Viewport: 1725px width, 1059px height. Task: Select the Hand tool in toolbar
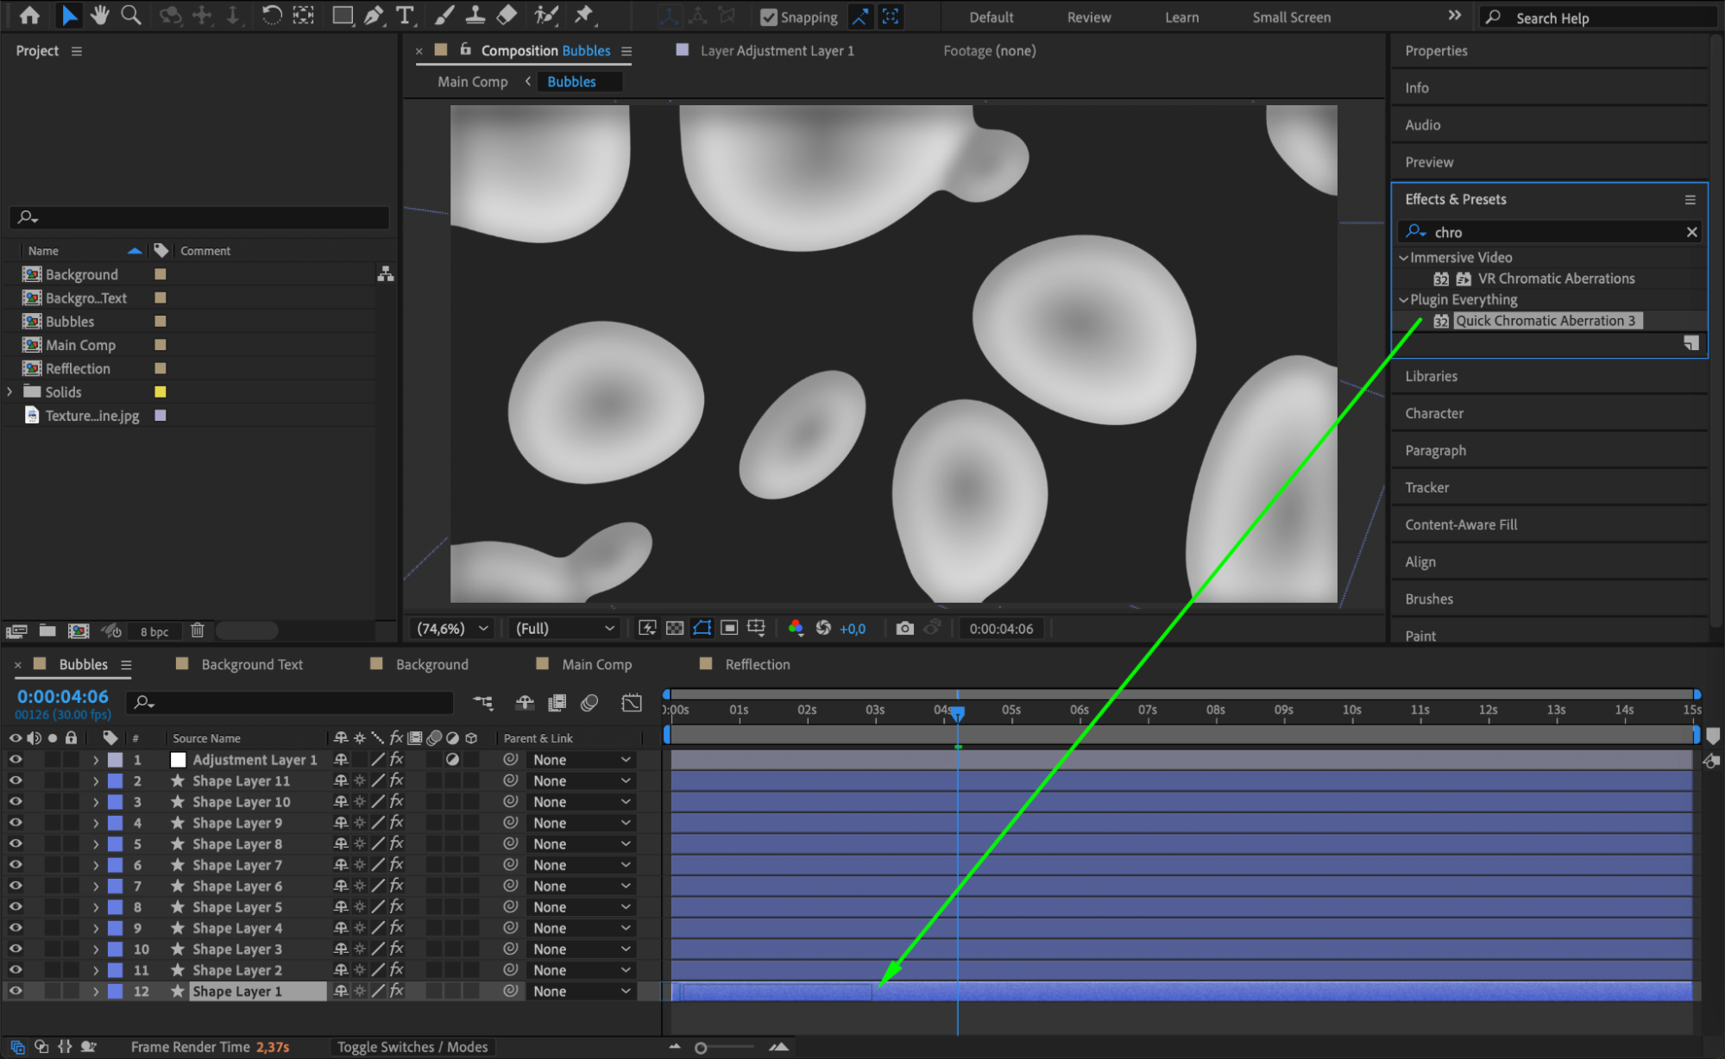pyautogui.click(x=100, y=15)
